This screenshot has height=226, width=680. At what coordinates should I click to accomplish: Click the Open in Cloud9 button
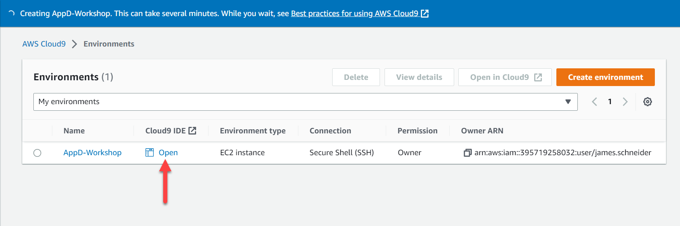505,77
